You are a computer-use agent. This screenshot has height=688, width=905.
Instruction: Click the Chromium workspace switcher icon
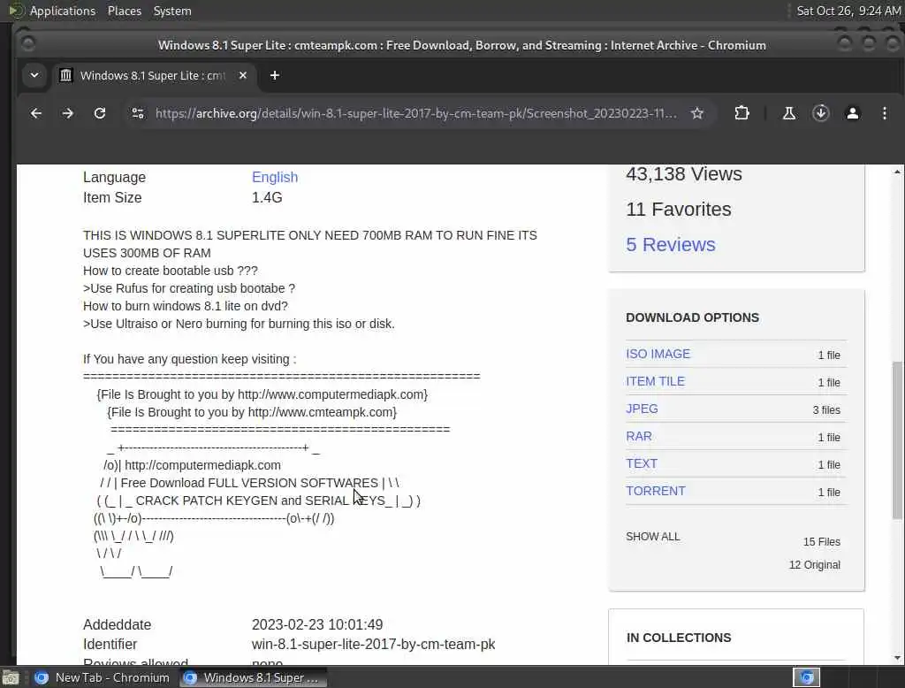point(806,677)
